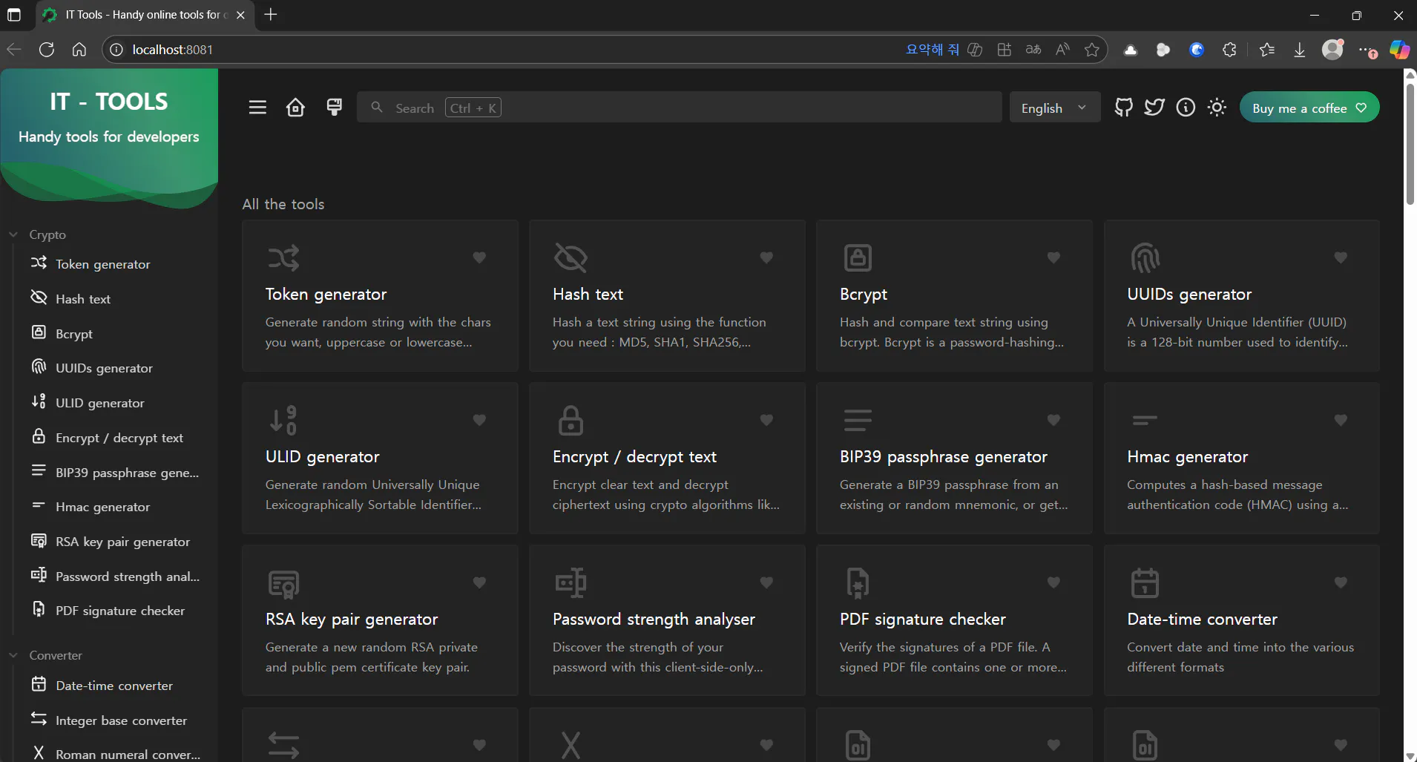The image size is (1417, 762).
Task: Open the UUIDs generator tool card
Action: 1241,296
